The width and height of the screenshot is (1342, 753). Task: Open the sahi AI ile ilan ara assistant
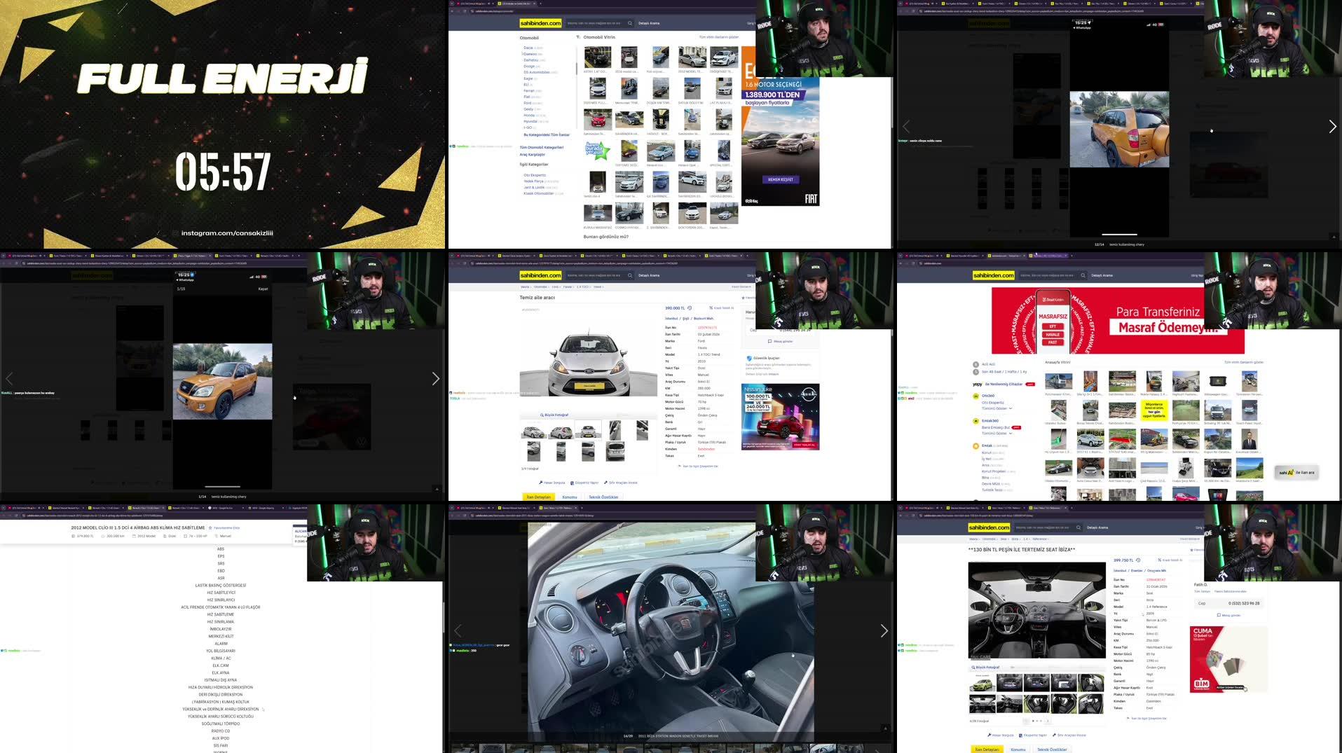[1298, 473]
